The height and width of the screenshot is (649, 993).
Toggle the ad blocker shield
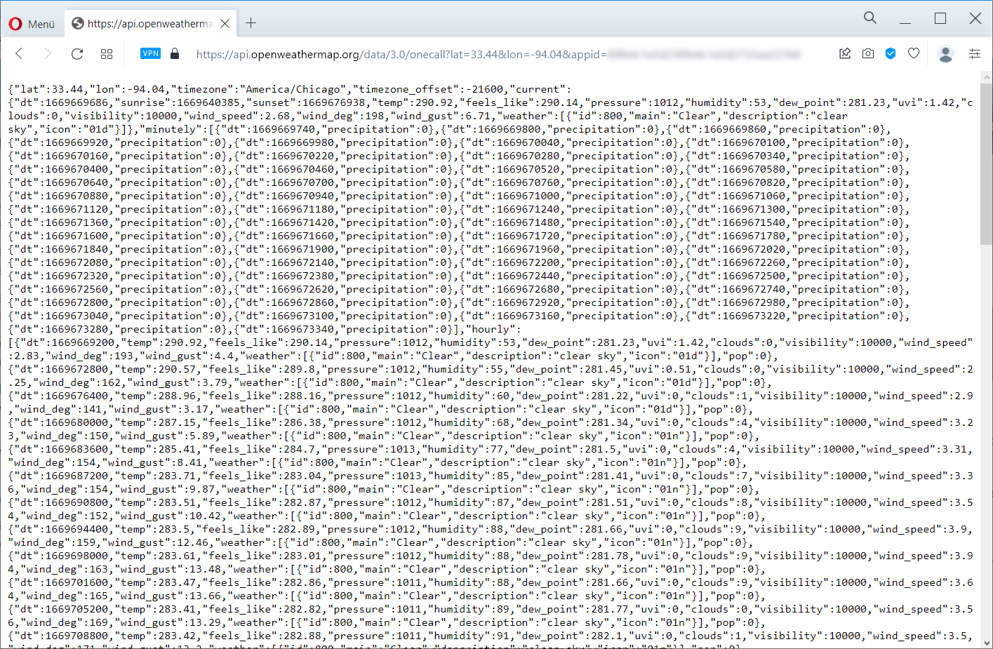click(891, 54)
